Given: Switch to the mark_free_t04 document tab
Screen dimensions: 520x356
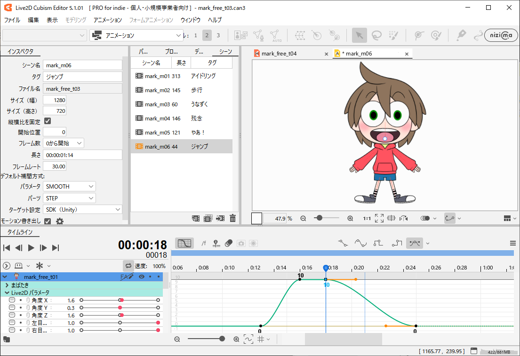Looking at the screenshot, I should click(x=279, y=54).
